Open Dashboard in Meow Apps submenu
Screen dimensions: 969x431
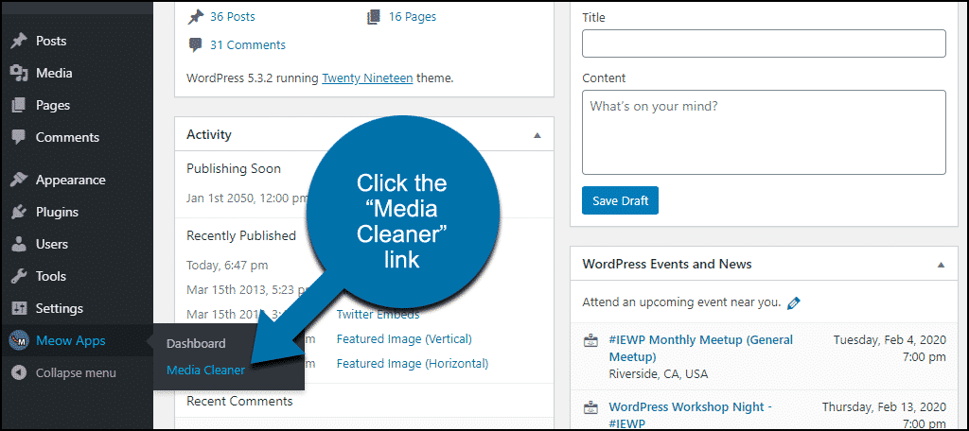[196, 343]
